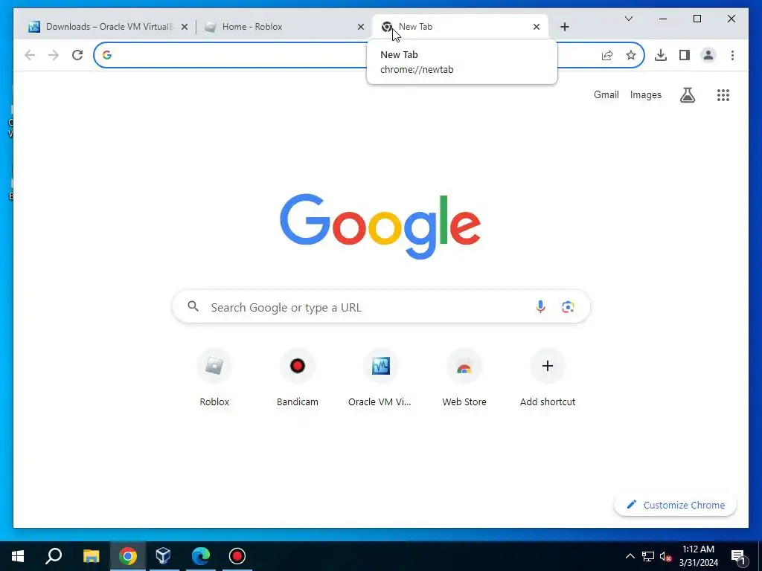Click the Search Google or type a URL box

[381, 307]
